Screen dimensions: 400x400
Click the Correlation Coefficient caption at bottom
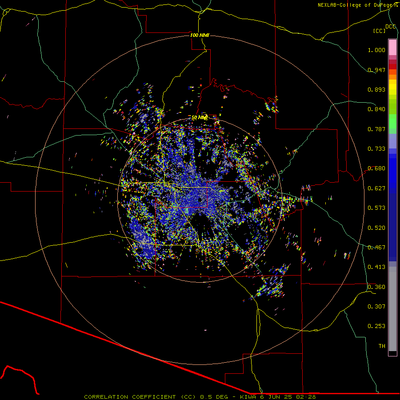(200, 397)
